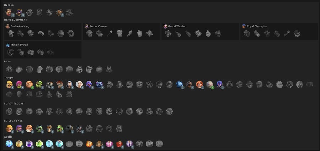Click the Night Witch builder base icon
Image resolution: width=320 pixels, height=151 pixels.
pyautogui.click(x=79, y=129)
